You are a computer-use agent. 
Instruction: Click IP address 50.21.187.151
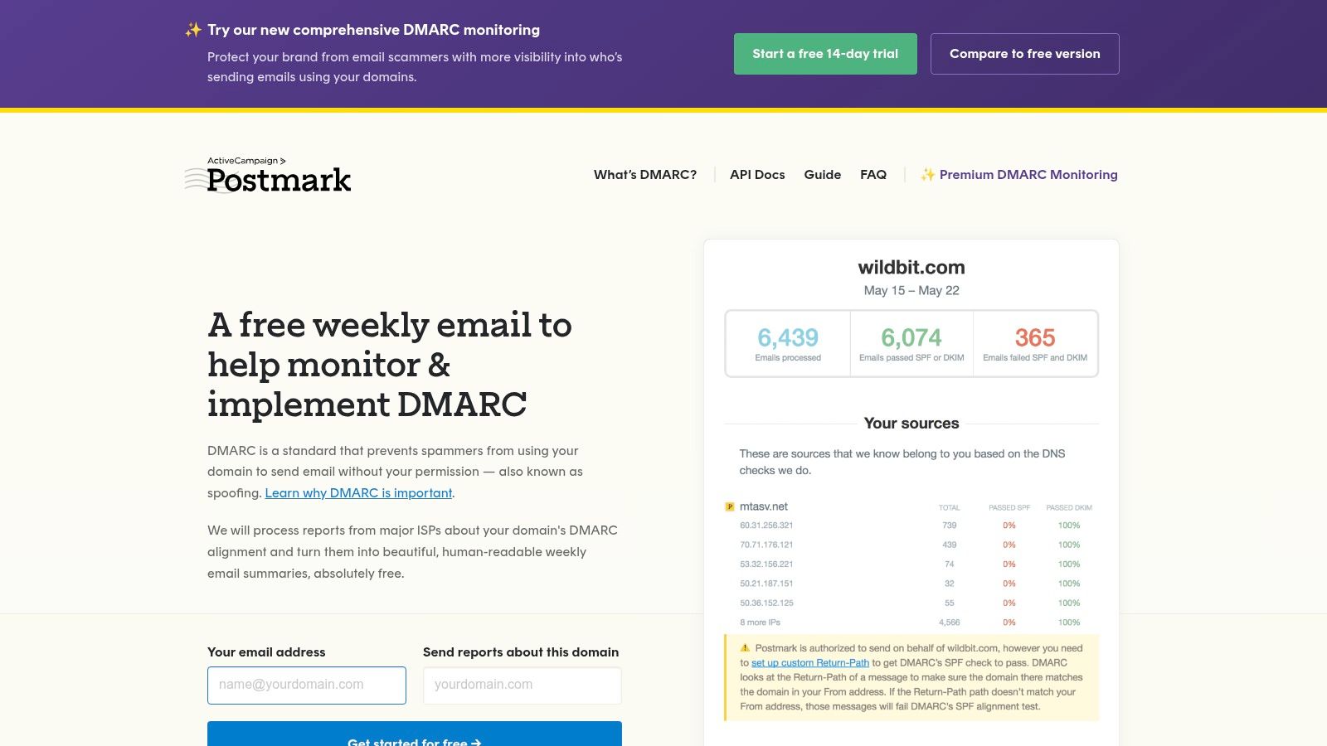[x=766, y=584]
